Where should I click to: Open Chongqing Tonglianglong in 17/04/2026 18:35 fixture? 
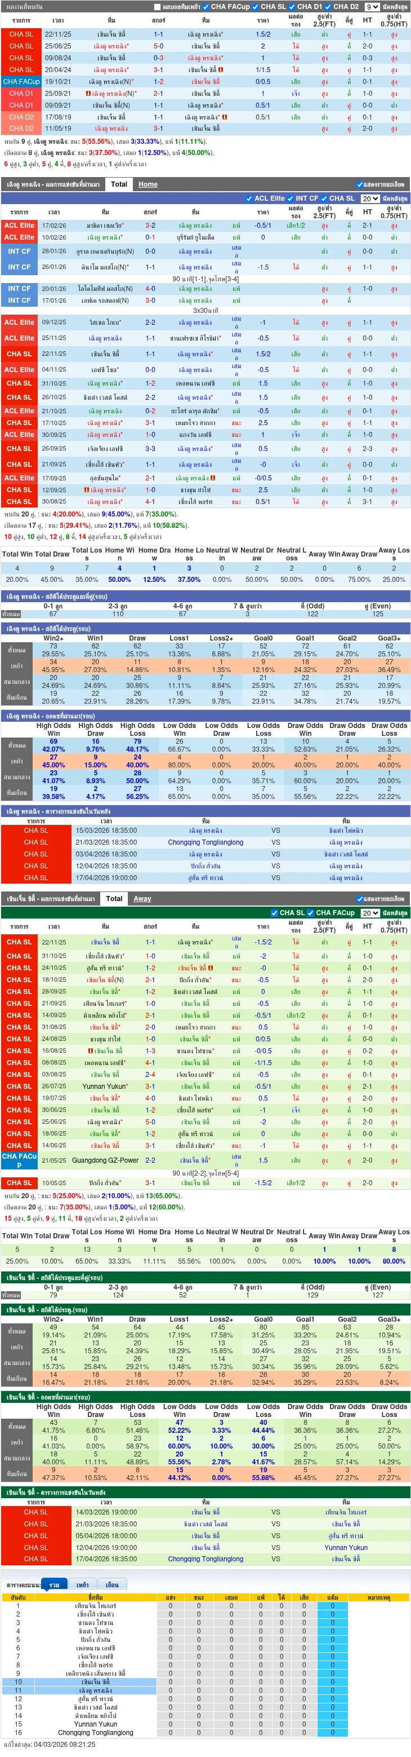[x=205, y=1559]
